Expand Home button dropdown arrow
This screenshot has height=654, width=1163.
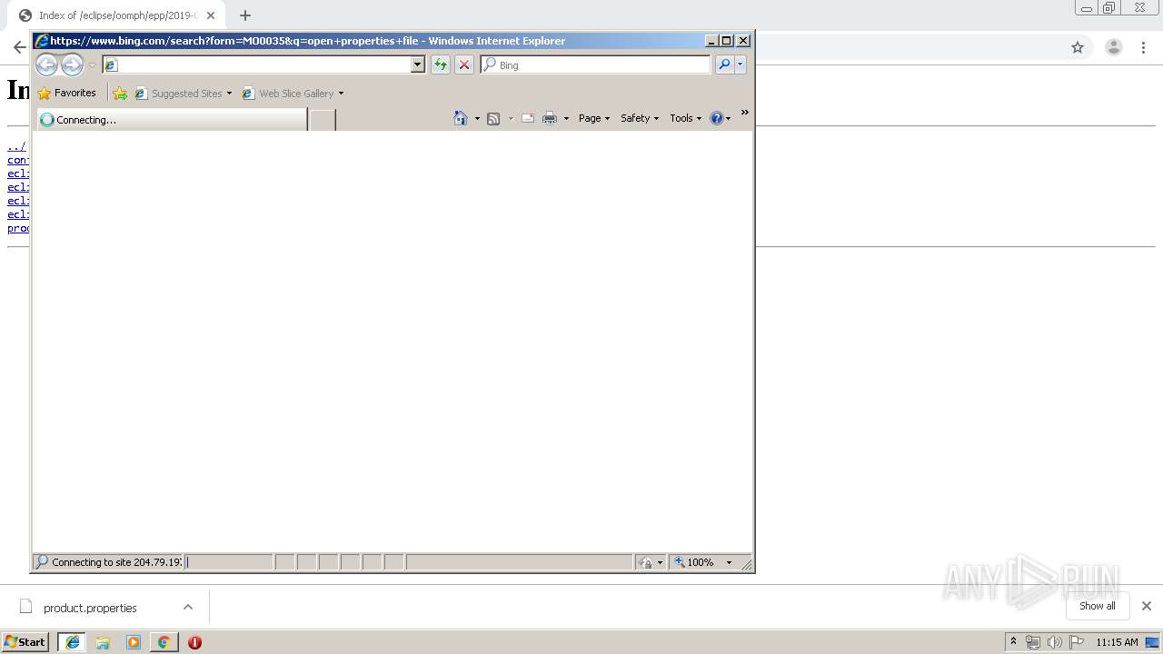[477, 118]
